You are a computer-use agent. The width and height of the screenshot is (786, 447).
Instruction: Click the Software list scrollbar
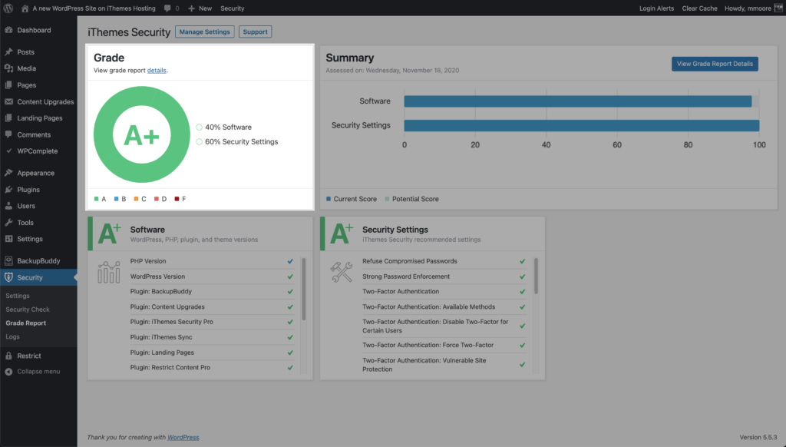(x=304, y=289)
